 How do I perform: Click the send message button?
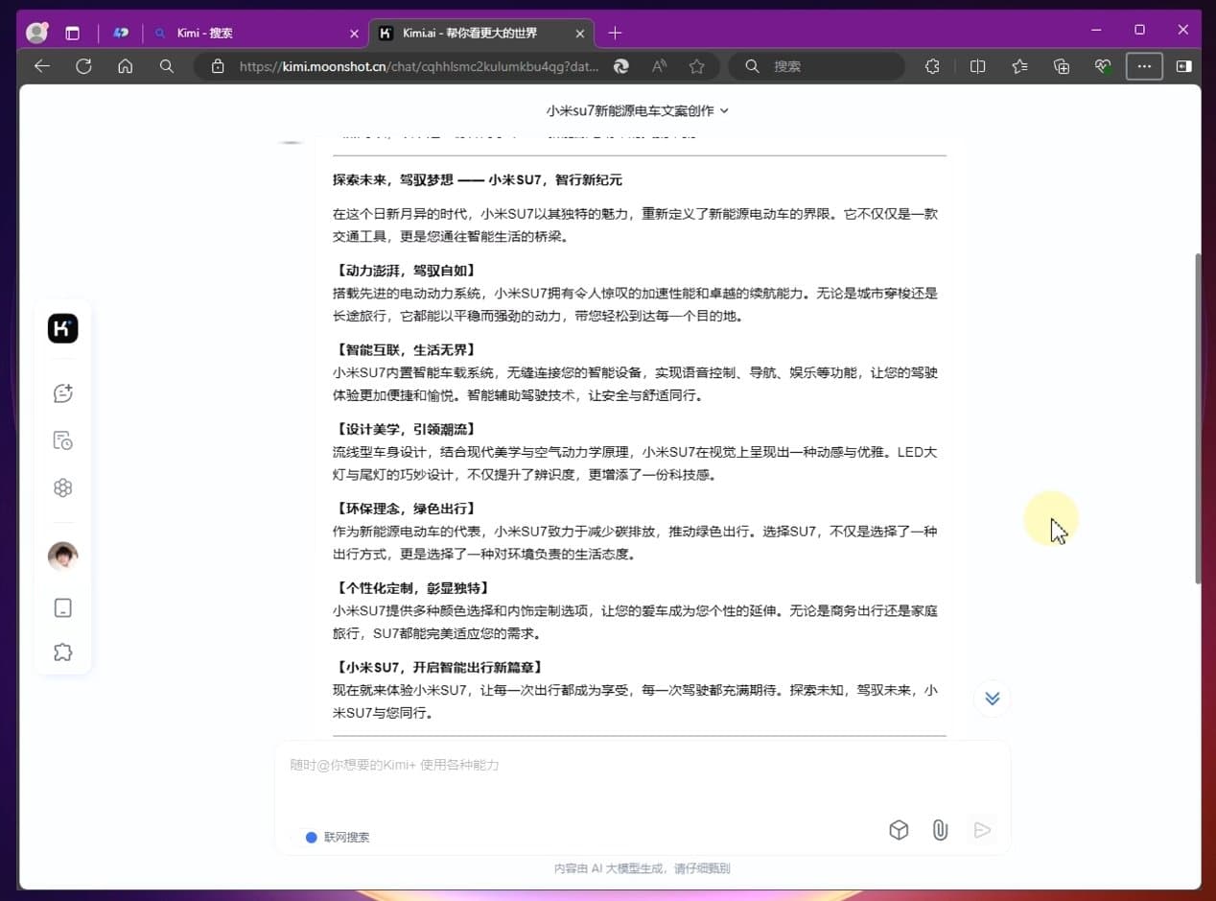(981, 830)
